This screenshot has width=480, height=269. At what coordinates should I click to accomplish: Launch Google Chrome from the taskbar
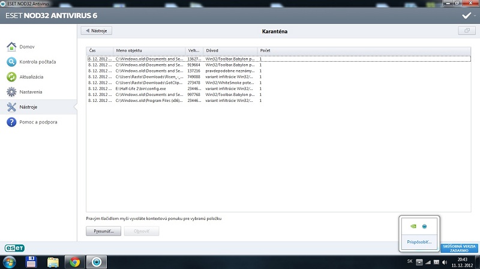click(x=75, y=262)
